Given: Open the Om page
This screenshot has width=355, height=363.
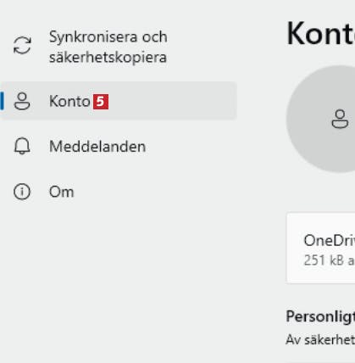Looking at the screenshot, I should (x=62, y=192).
